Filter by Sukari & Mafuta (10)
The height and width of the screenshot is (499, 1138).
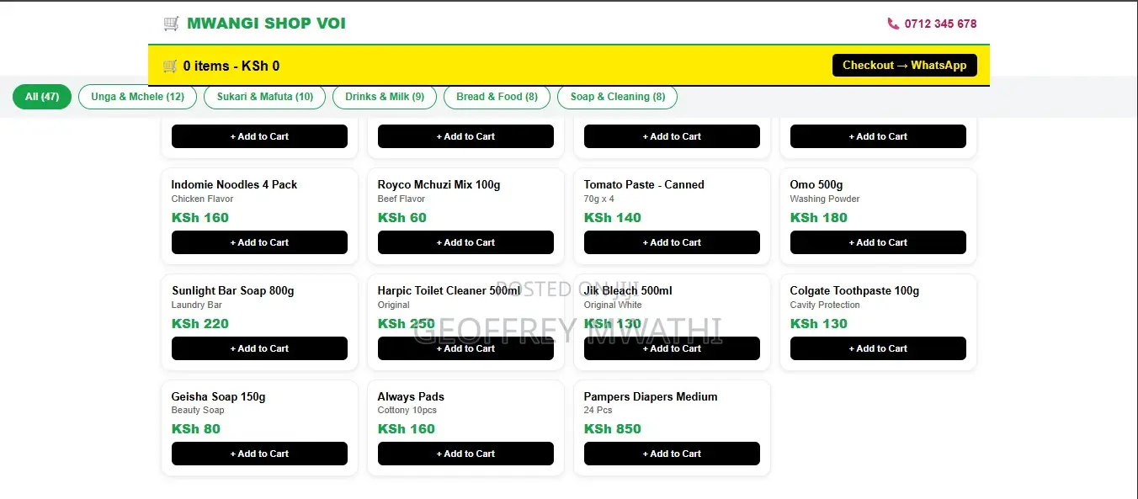265,97
